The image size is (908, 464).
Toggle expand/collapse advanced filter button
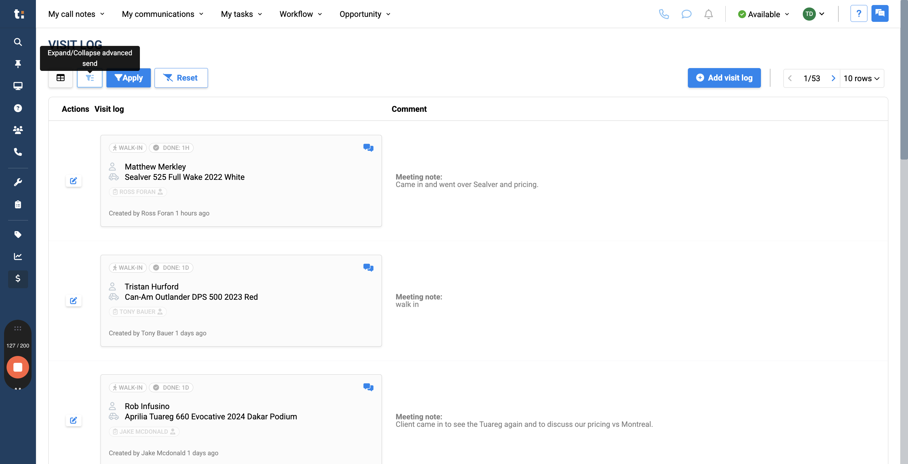tap(90, 77)
